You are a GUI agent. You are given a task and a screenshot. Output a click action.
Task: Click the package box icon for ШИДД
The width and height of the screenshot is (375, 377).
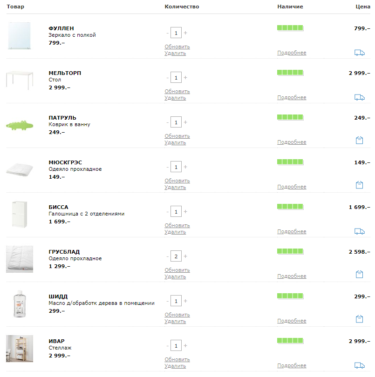359,319
